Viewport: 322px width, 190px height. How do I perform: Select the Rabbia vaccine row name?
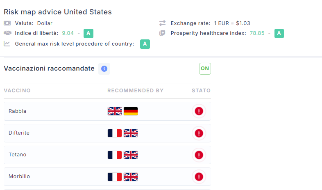17,111
